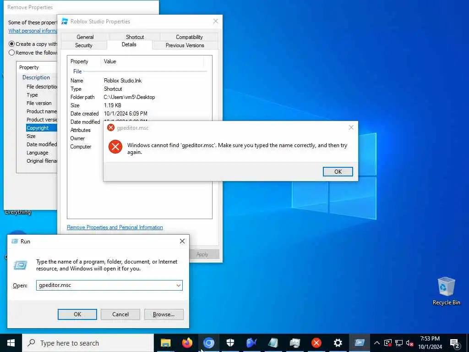This screenshot has height=352, width=469.
Task: Click the blue fish app taskbar icon
Action: (x=252, y=343)
